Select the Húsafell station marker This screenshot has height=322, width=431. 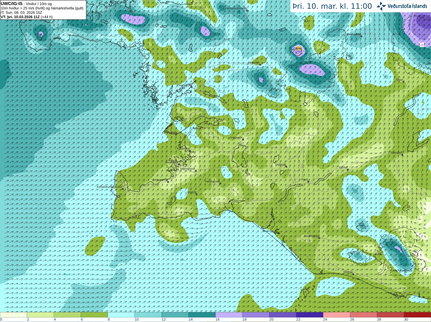[260, 64]
